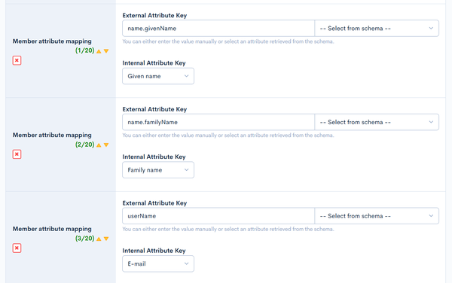Open schema dropdown beside userName
Image resolution: width=452 pixels, height=283 pixels.
click(377, 216)
